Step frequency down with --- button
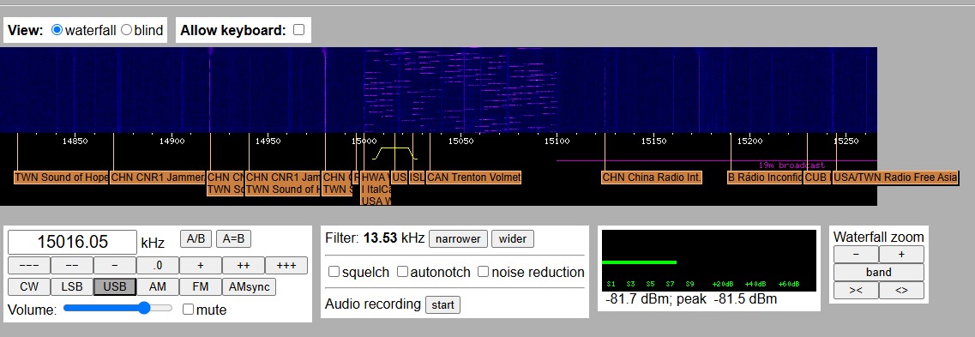975x337 pixels. coord(28,266)
